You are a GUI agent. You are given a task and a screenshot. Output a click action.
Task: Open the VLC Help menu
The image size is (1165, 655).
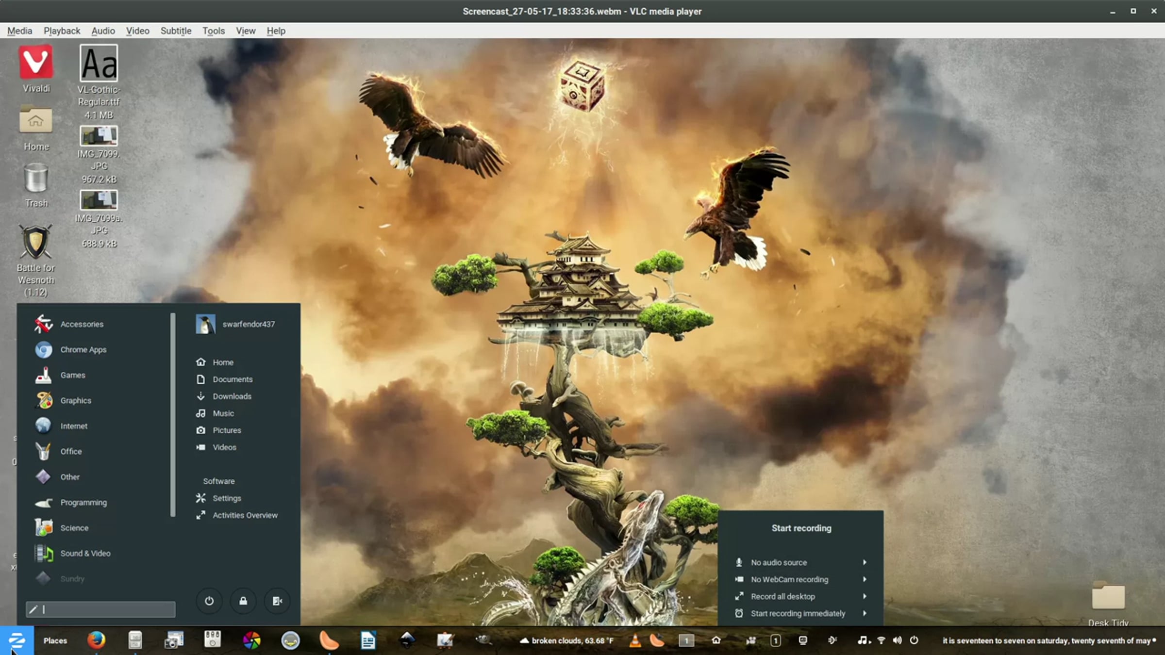pyautogui.click(x=276, y=31)
